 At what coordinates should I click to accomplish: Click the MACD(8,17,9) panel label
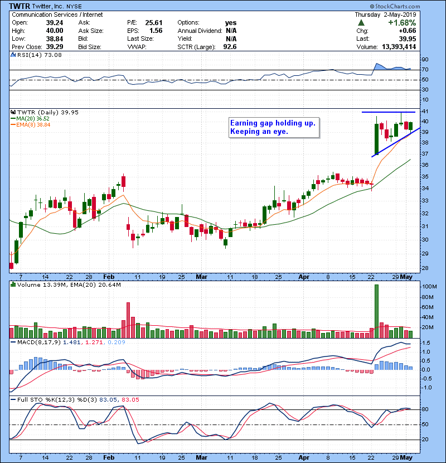point(39,343)
